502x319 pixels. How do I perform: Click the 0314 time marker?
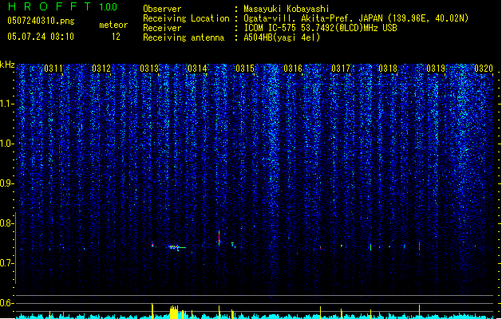(x=197, y=69)
